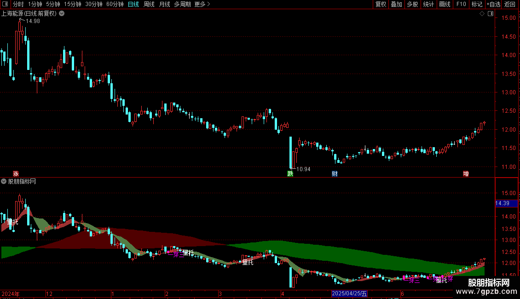Viewport: 520px width, 299px height.
Task: Select the 日线 daily period
Action: click(133, 4)
